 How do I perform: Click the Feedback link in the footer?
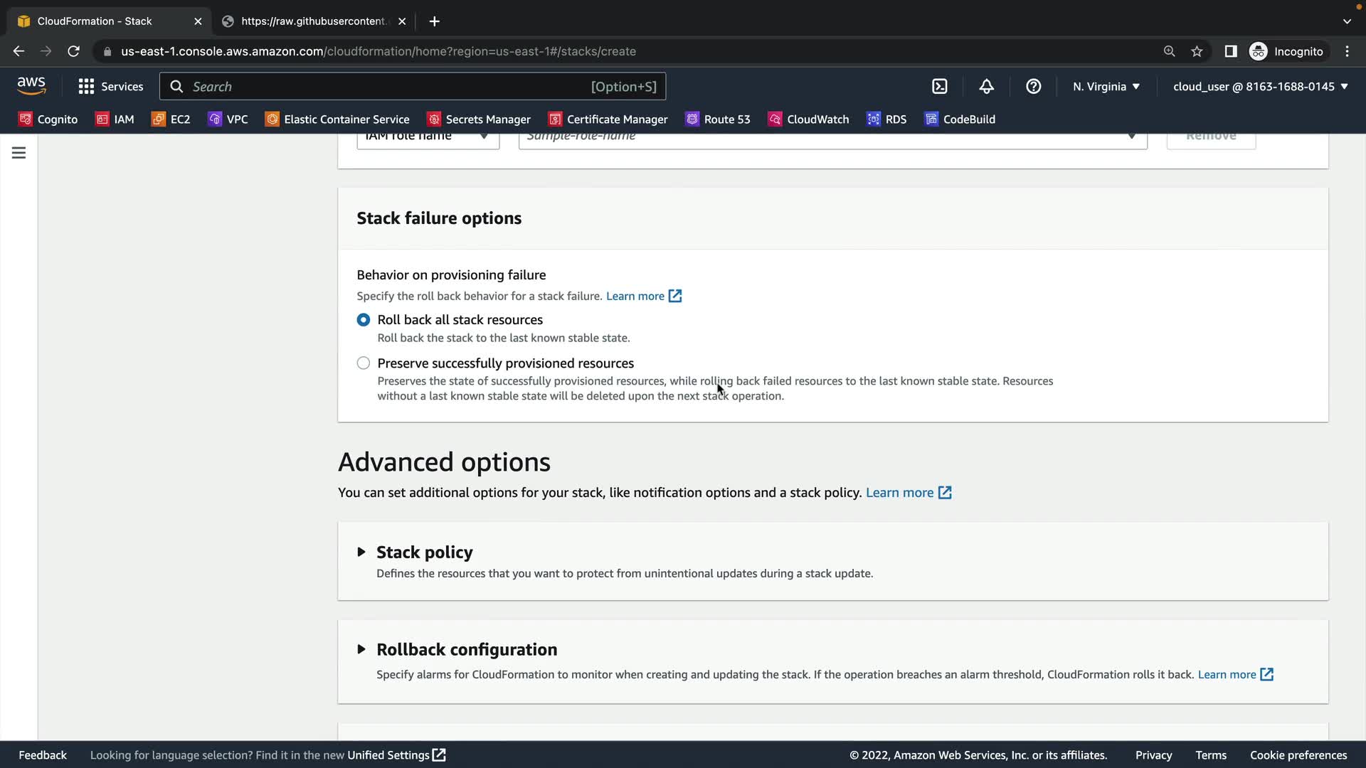(43, 754)
